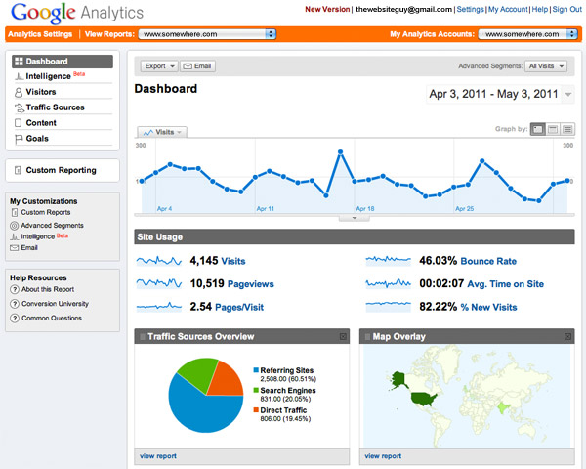Close the Map Overlay widget
This screenshot has height=469, width=586.
click(568, 337)
